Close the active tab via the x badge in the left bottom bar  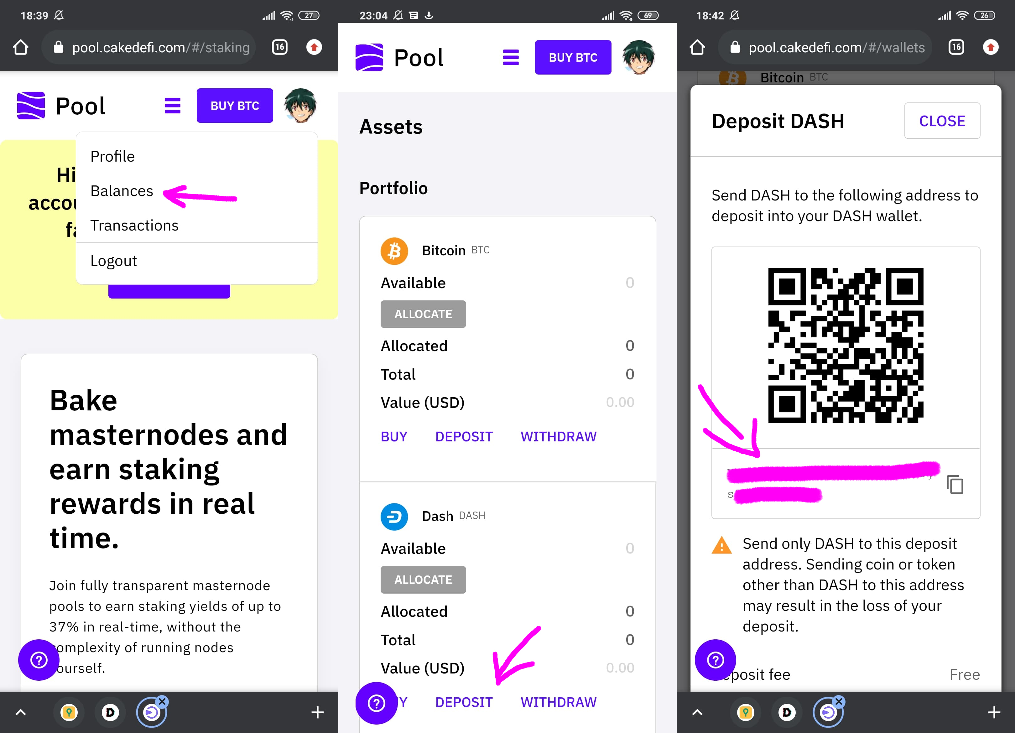click(163, 701)
